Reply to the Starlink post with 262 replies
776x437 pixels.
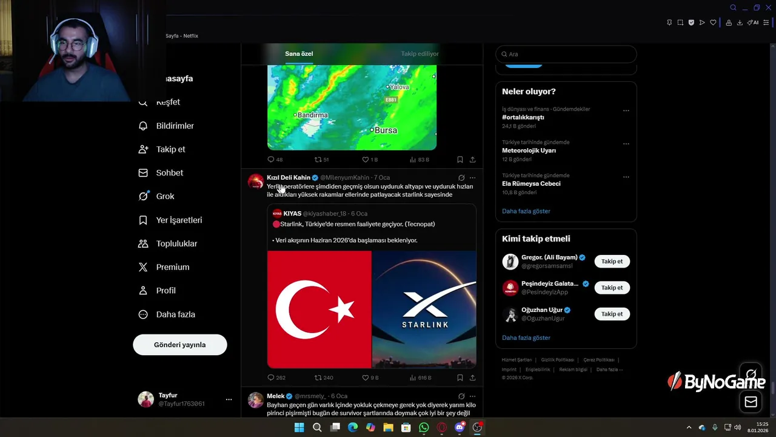[x=276, y=378]
